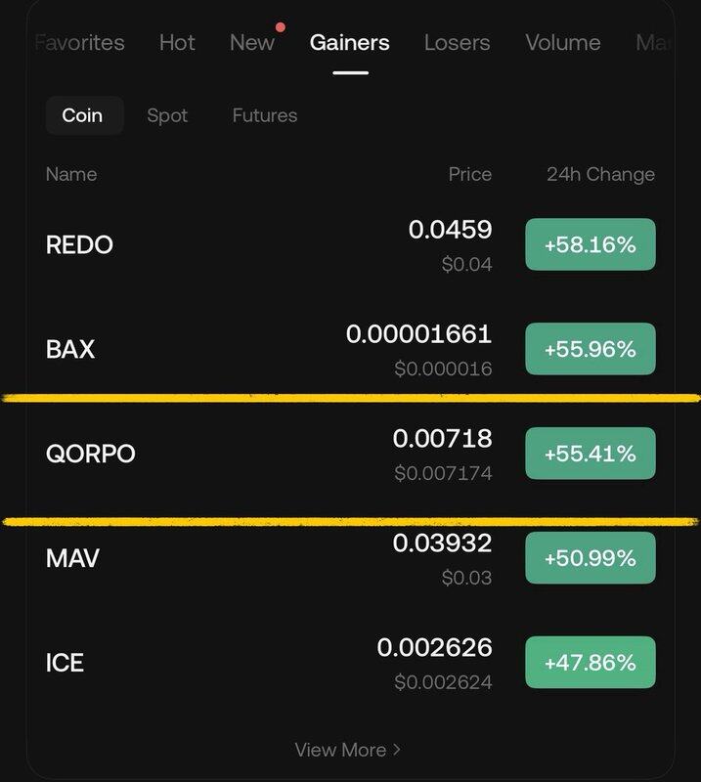
Task: Expand list using View More chevron
Action: click(x=397, y=750)
